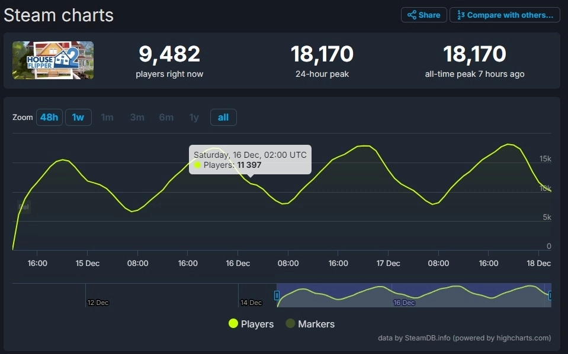568x354 pixels.
Task: Click the 16 Dec label in navigator
Action: coord(404,303)
